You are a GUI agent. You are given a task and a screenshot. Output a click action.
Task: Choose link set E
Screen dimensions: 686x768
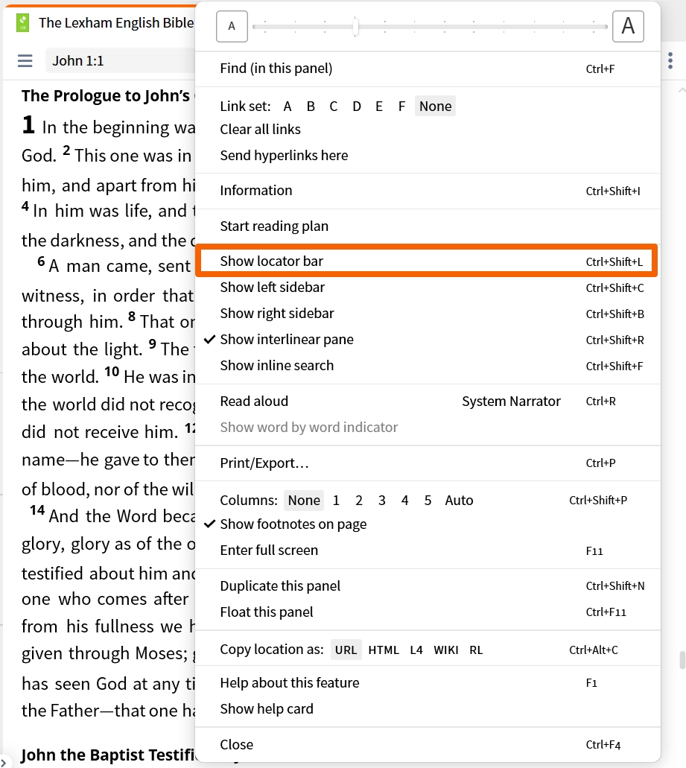click(379, 107)
